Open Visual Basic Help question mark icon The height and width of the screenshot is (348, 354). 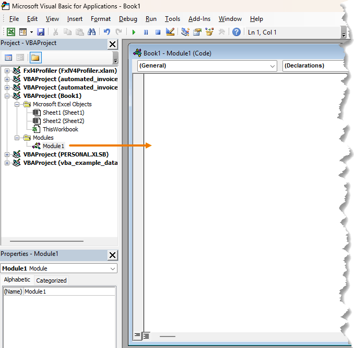[237, 32]
